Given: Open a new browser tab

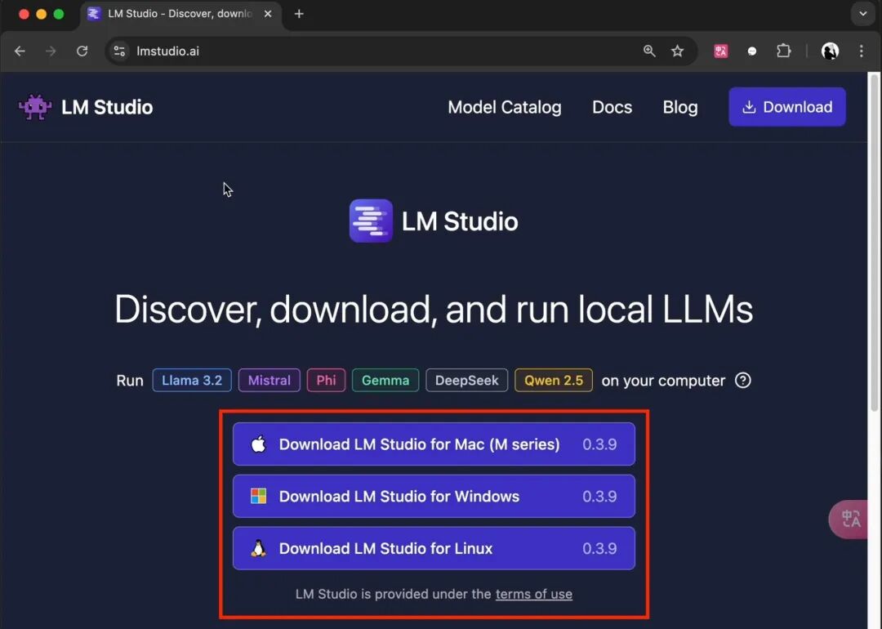Looking at the screenshot, I should 299,14.
